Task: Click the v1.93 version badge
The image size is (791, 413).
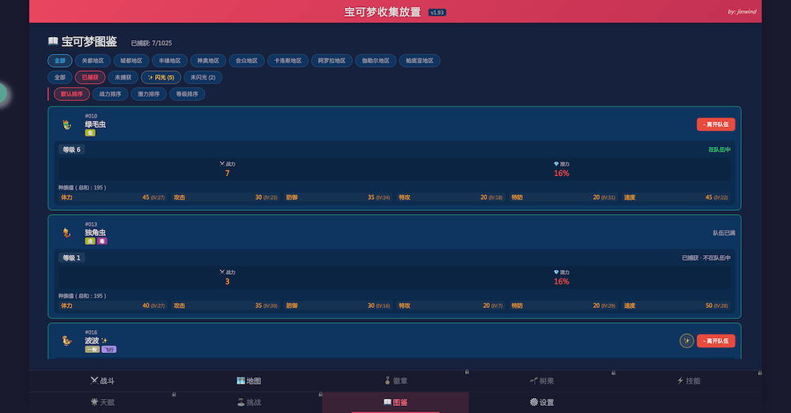Action: tap(437, 13)
